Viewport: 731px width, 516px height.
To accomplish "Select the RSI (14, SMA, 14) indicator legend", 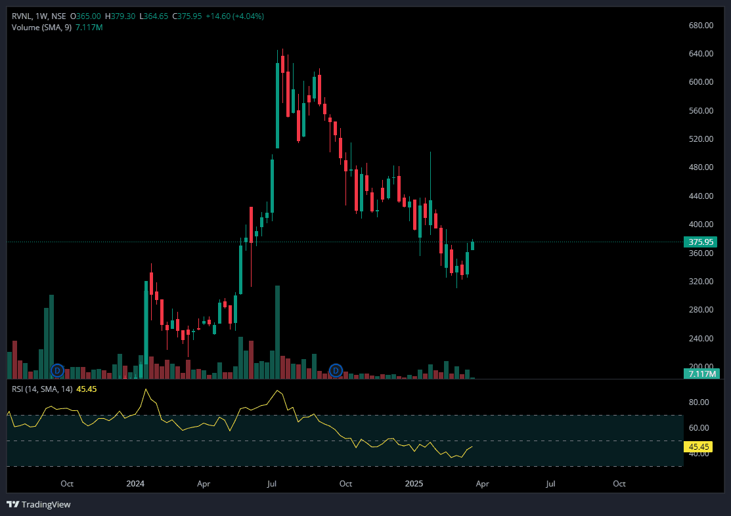I will coord(42,389).
